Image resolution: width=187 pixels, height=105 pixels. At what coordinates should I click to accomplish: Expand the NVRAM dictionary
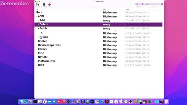tap(37, 57)
